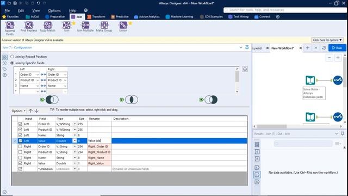Click the bottom Browse checkmark tool
Screen dimensions: 348x196
click(338, 117)
